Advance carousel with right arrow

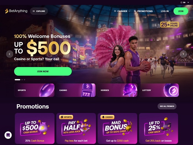tap(183, 54)
